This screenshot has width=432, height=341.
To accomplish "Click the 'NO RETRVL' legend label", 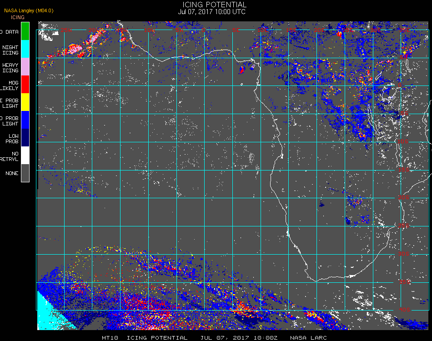I will [x=10, y=156].
